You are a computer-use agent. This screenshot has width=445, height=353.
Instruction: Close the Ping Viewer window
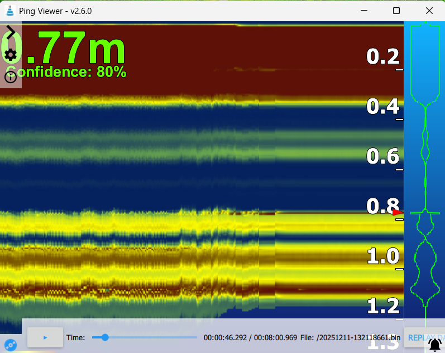[429, 11]
